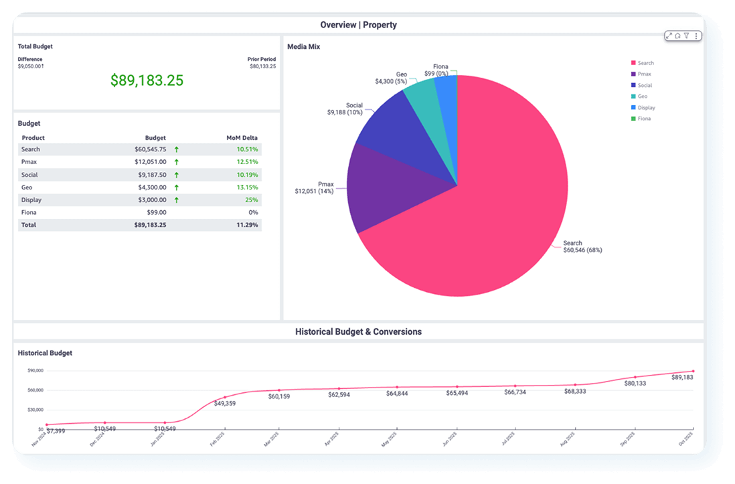The height and width of the screenshot is (484, 735).
Task: Click the $89,183.25 total budget value
Action: 147,80
